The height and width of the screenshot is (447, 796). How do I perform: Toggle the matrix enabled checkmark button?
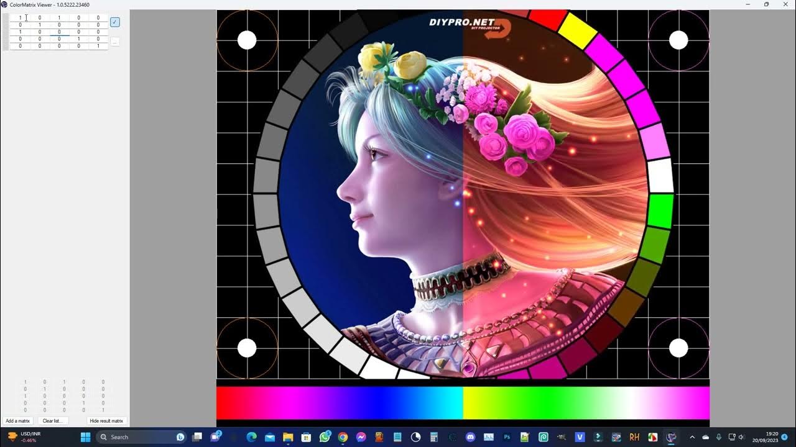(115, 22)
